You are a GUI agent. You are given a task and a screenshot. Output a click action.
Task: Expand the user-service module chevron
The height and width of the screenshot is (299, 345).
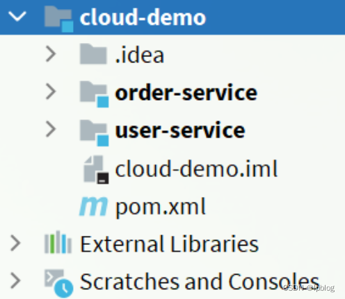coord(51,129)
